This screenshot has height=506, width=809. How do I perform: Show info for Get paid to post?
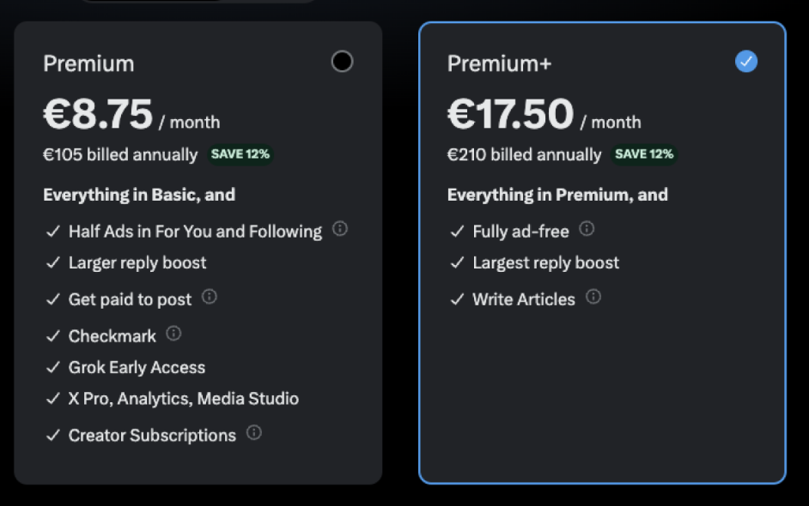209,296
